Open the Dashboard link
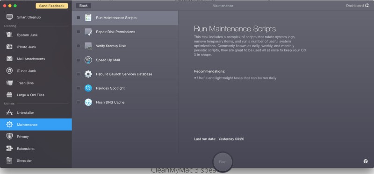This screenshot has height=174, width=374. click(x=358, y=6)
